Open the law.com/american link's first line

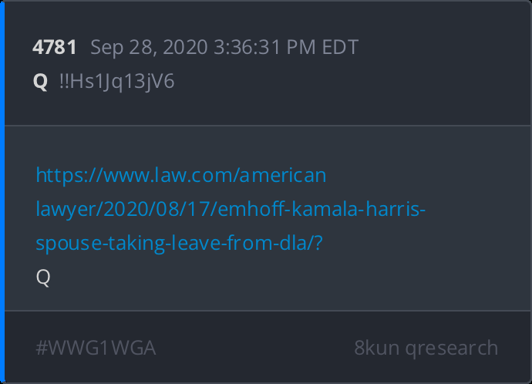tap(181, 175)
